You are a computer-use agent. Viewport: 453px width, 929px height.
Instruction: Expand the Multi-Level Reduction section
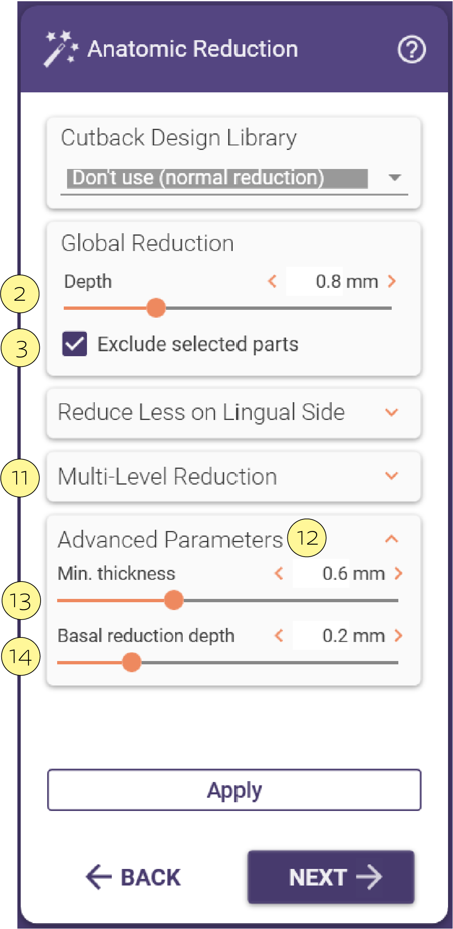tap(234, 476)
